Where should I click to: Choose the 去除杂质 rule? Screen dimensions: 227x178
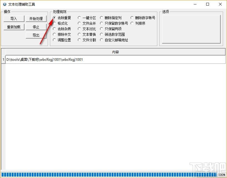[x=62, y=29]
